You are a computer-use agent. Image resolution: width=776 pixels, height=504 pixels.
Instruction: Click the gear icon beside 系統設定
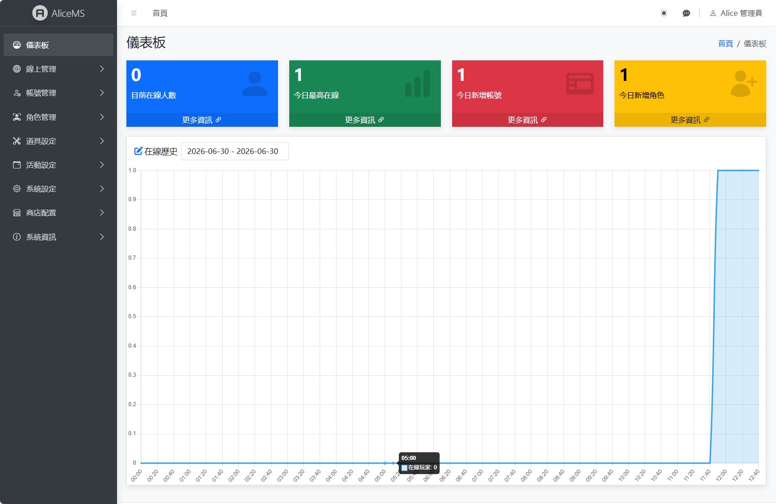17,189
